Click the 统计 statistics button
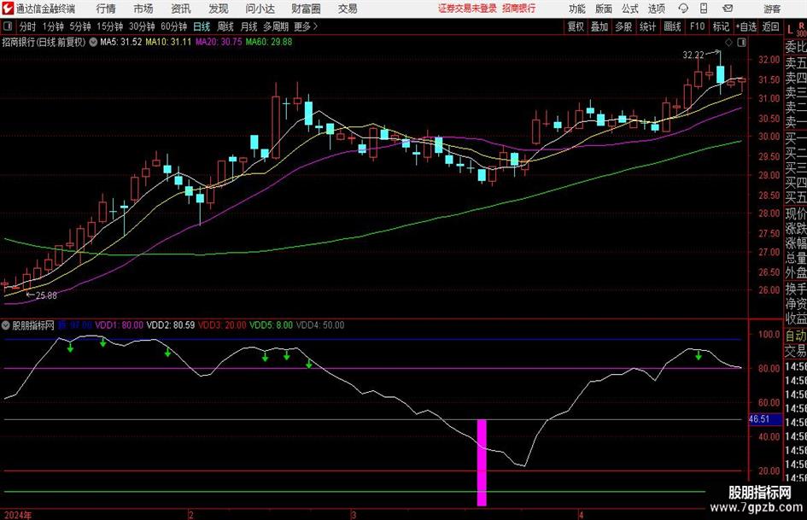Viewport: 807px width, 520px height. (647, 26)
